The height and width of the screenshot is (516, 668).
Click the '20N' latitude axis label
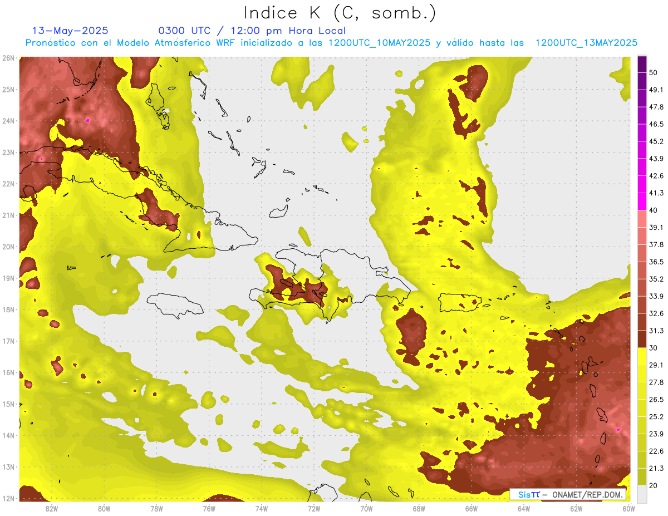(8, 247)
